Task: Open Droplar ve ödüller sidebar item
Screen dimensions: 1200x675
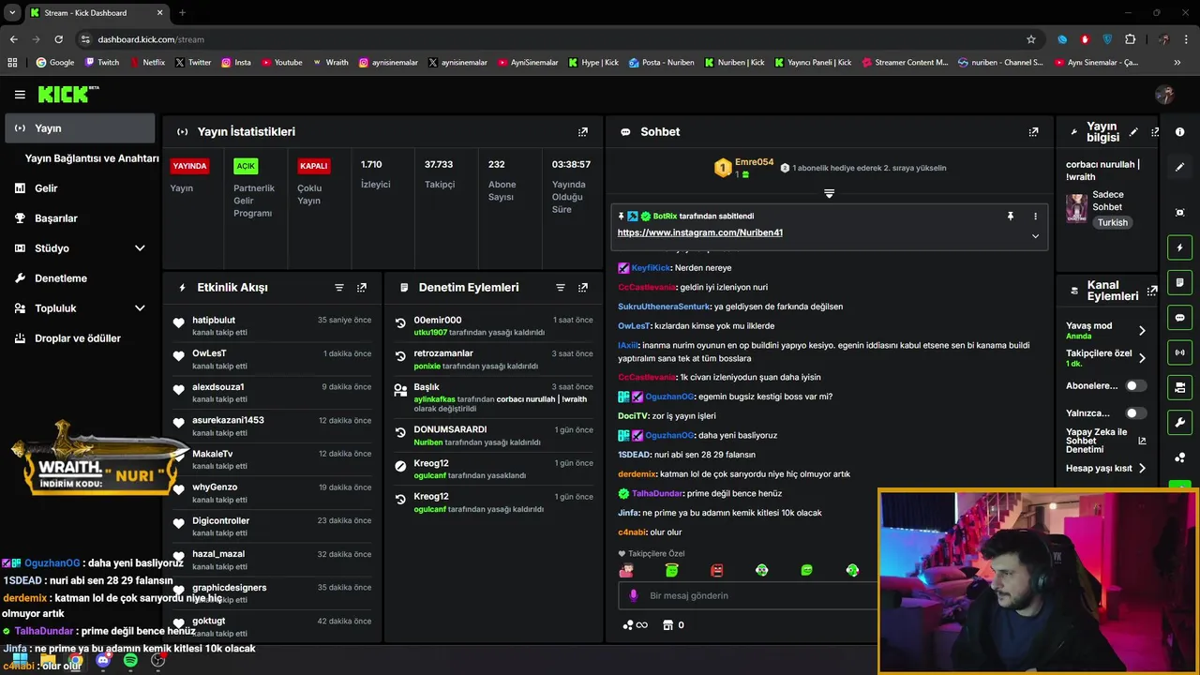Action: (80, 338)
